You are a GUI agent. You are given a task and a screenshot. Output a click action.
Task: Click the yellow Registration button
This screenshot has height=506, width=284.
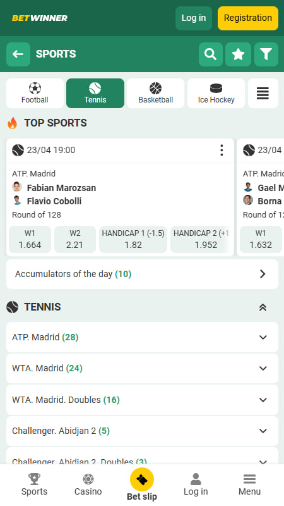(x=248, y=18)
